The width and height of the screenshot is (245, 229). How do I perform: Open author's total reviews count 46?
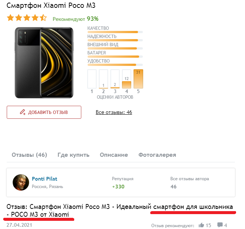point(173,187)
